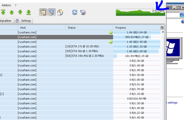Switch to the Linkgrabber tab
This screenshot has width=184, height=120.
coord(6,21)
